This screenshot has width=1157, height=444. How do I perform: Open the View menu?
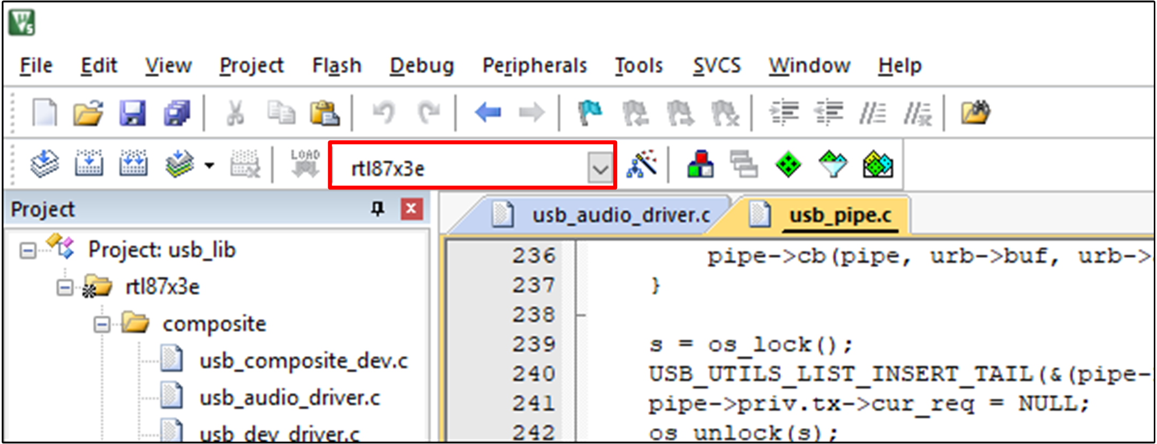(x=168, y=66)
